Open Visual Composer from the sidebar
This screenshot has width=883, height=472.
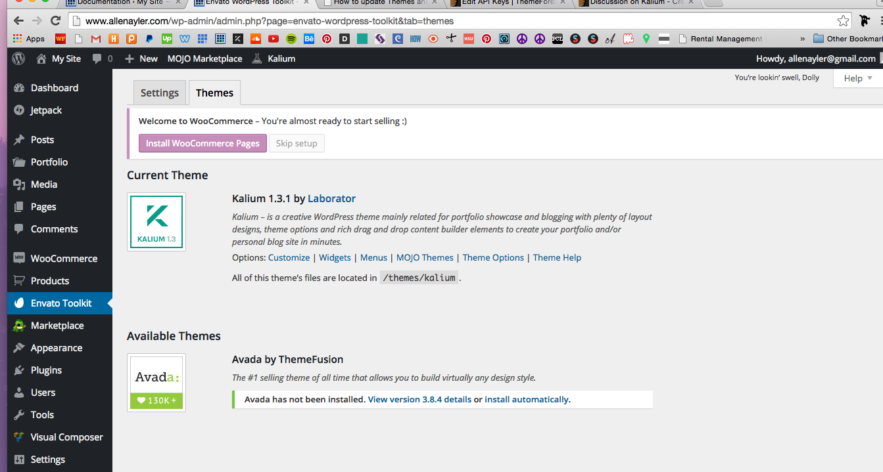coord(66,437)
